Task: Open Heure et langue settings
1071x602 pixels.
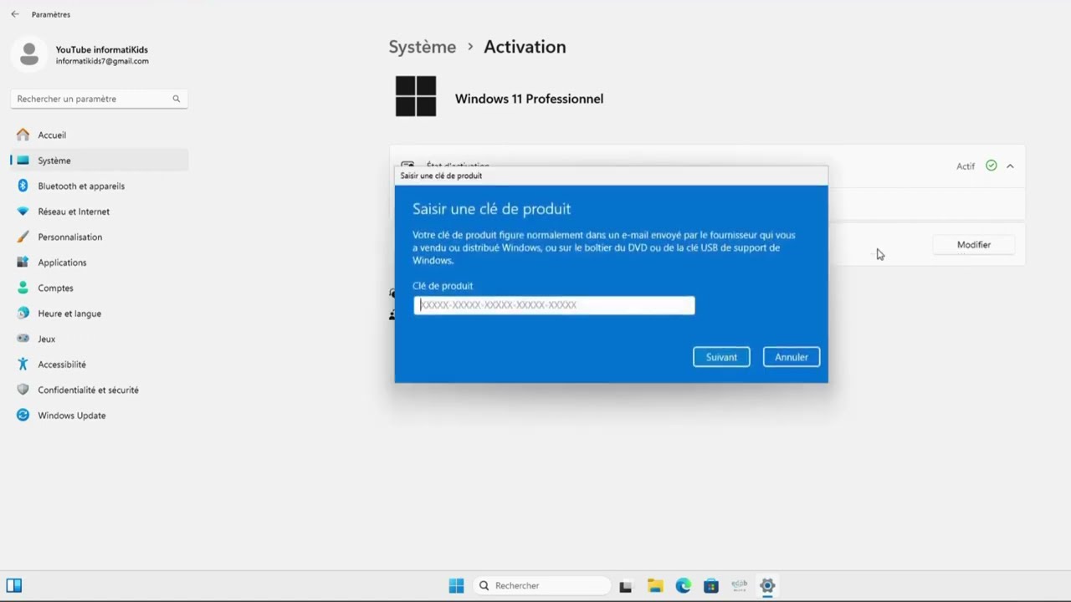Action: [x=99, y=314]
